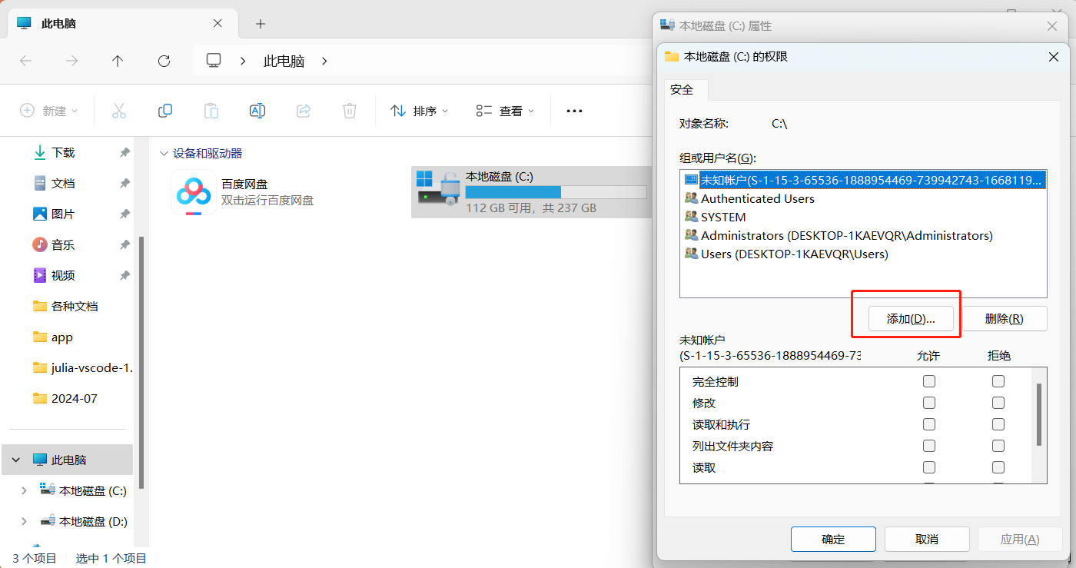This screenshot has height=568, width=1076.
Task: Click the 确定 button
Action: 833,540
